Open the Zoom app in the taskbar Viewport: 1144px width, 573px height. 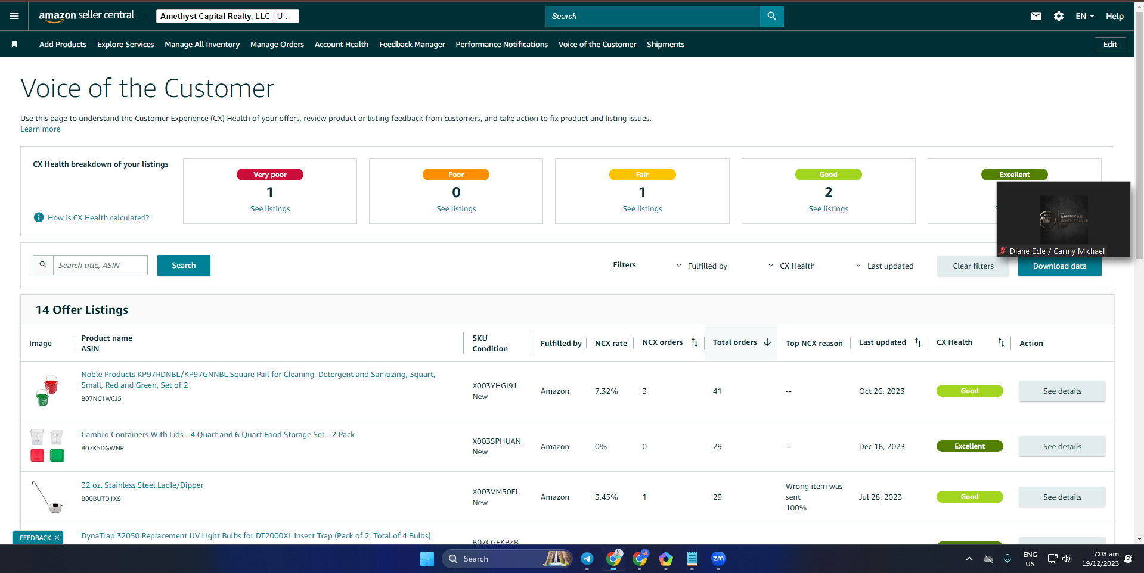(x=718, y=559)
